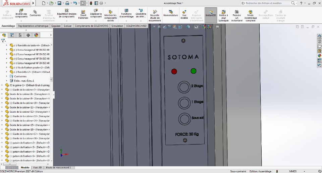Open Etude de mouvement 1 tab
The width and height of the screenshot is (322, 173).
click(x=58, y=167)
